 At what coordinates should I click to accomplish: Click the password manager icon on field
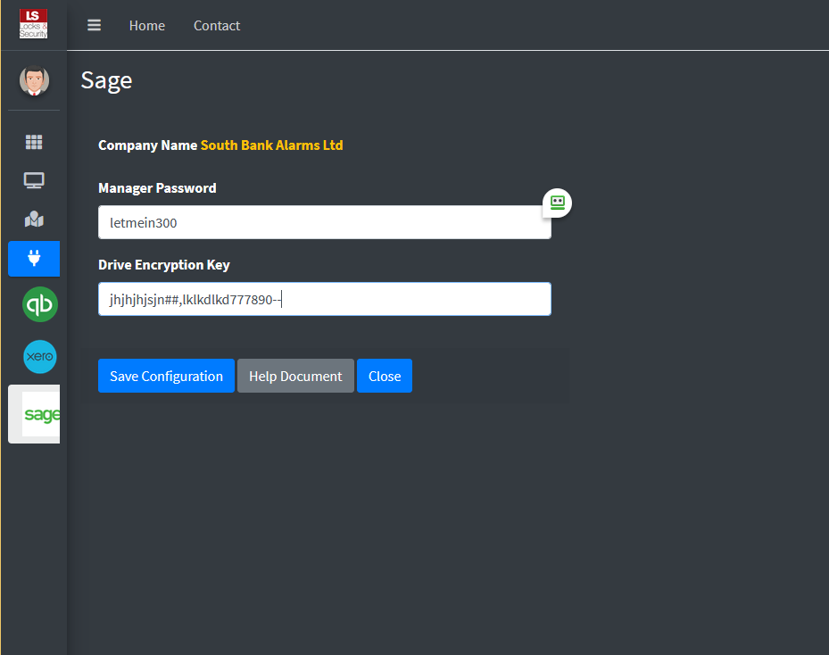(557, 203)
